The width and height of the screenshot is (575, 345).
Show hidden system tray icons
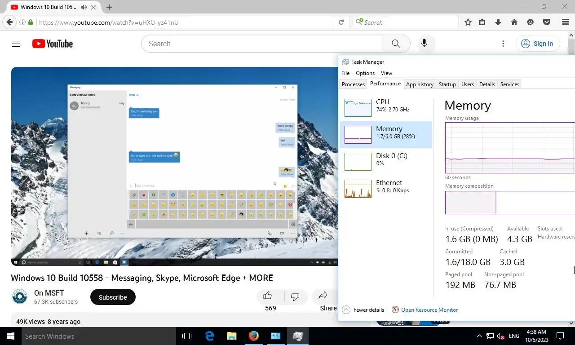point(479,336)
